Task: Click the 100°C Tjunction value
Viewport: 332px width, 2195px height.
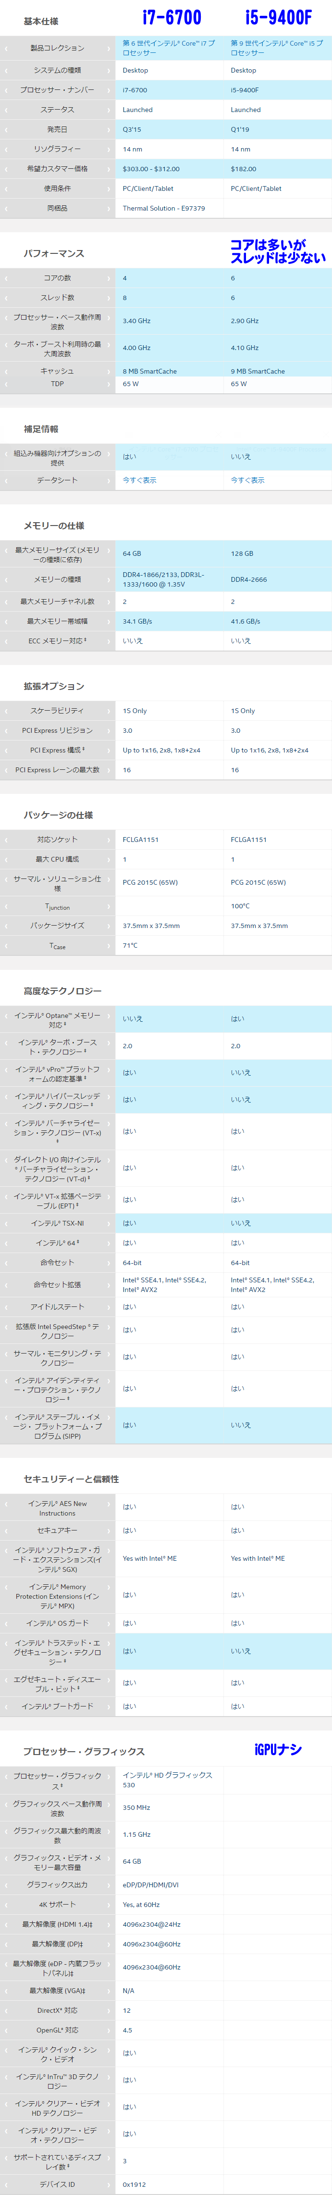Action: point(240,906)
